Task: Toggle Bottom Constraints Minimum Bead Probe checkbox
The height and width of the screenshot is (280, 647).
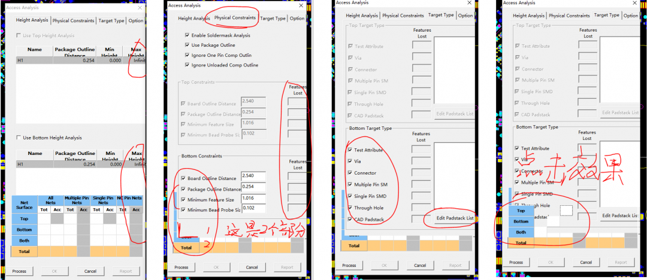Action: pyautogui.click(x=183, y=210)
